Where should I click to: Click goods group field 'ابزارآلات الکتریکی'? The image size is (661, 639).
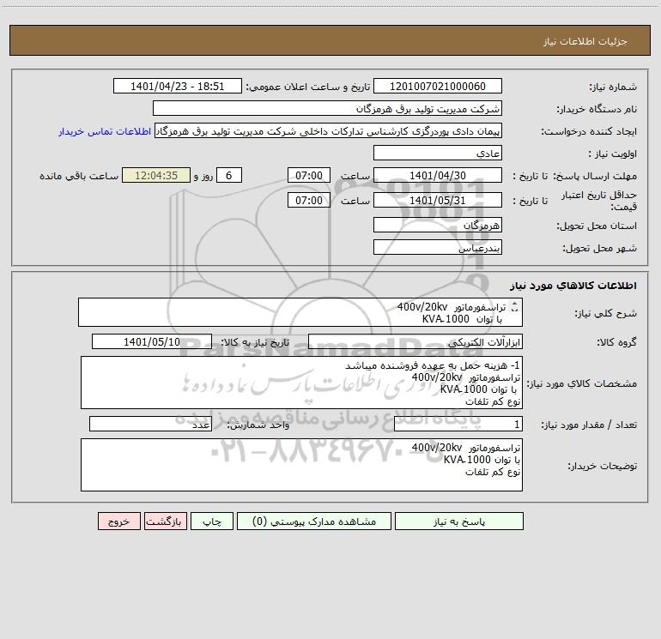tap(415, 342)
